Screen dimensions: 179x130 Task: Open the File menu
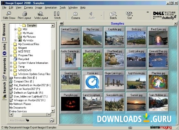tap(4, 8)
